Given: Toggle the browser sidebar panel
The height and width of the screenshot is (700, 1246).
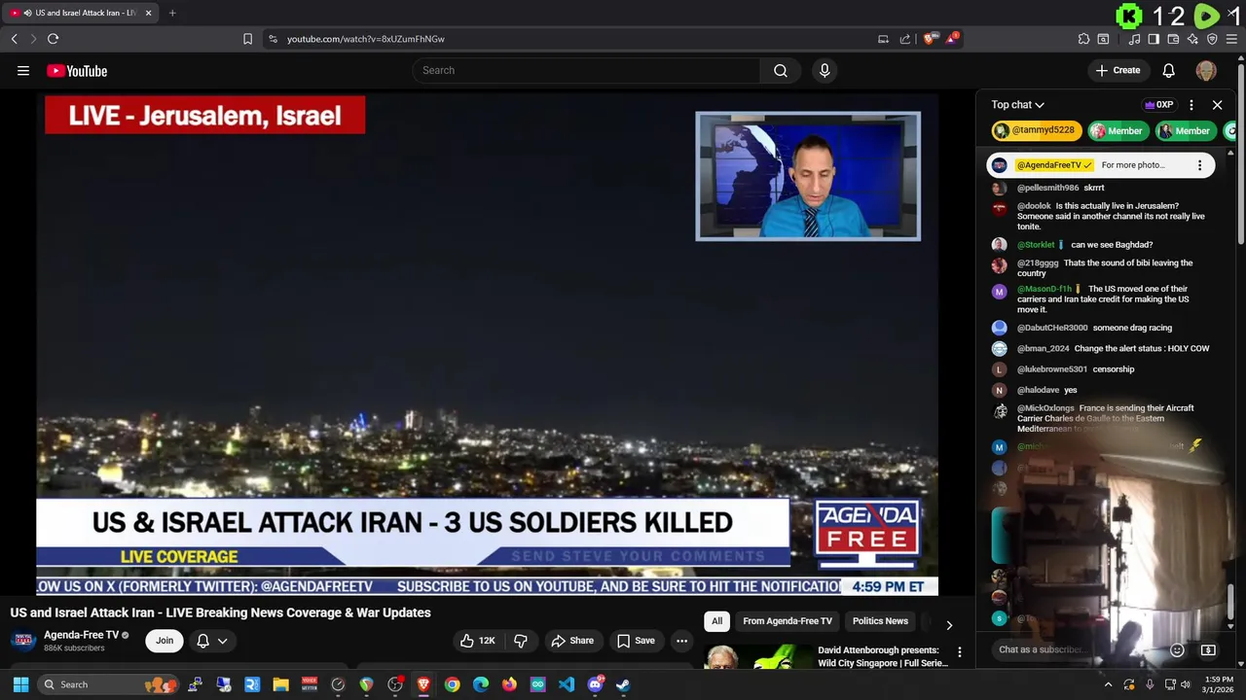Looking at the screenshot, I should pos(1154,39).
